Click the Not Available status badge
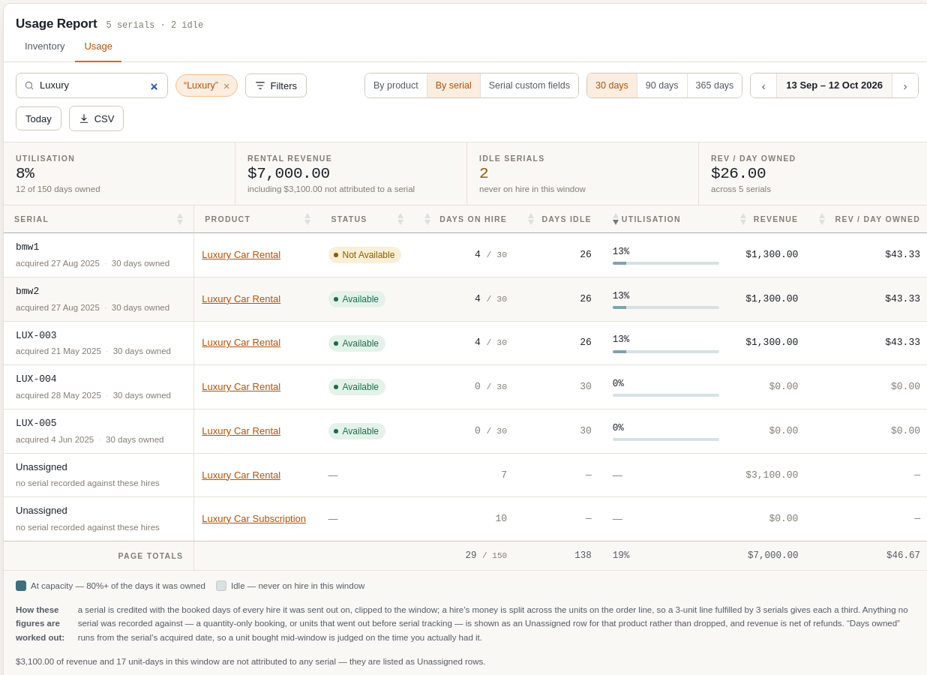This screenshot has width=927, height=675. (x=364, y=255)
